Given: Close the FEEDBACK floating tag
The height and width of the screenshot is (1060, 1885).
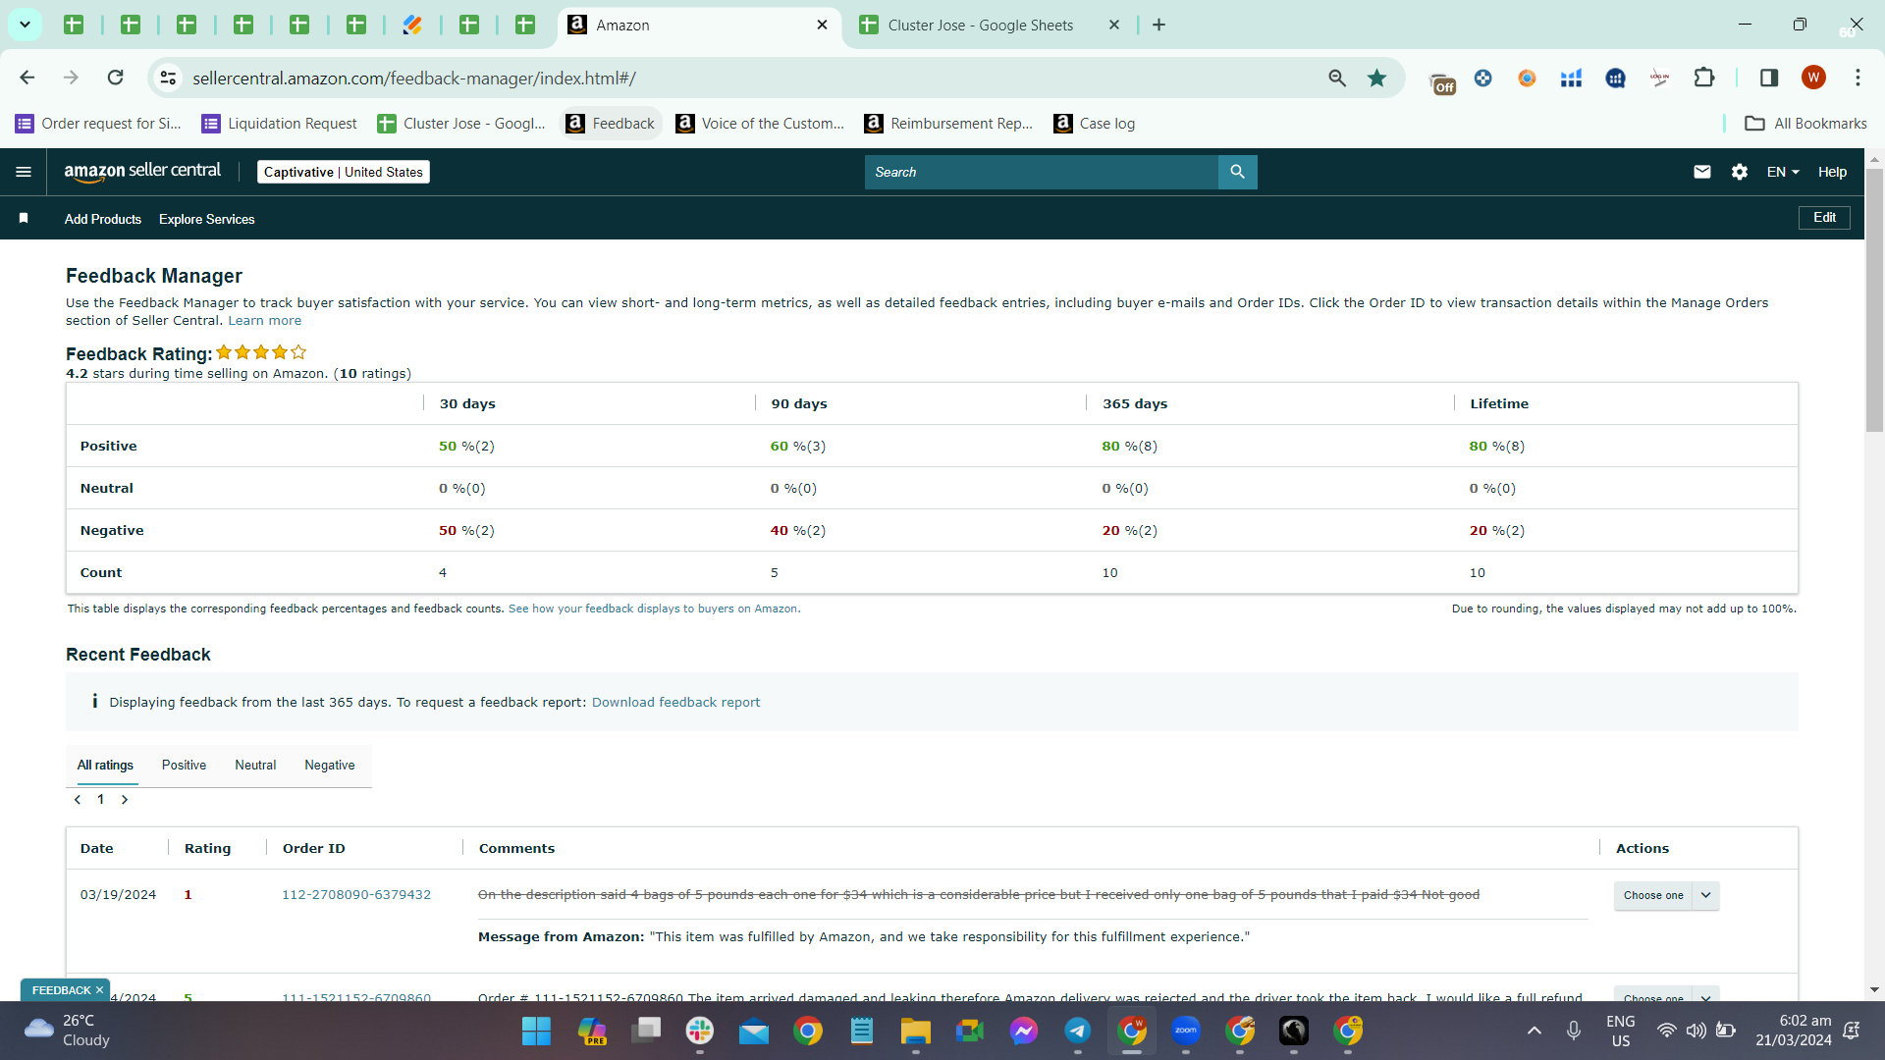Looking at the screenshot, I should tap(99, 990).
